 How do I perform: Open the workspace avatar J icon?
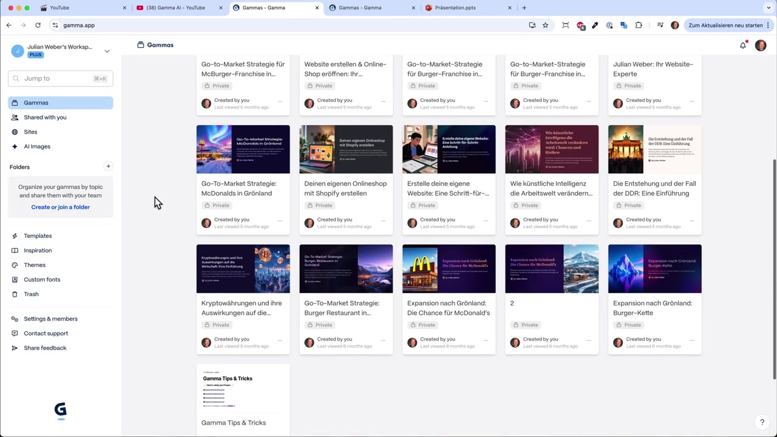point(17,50)
